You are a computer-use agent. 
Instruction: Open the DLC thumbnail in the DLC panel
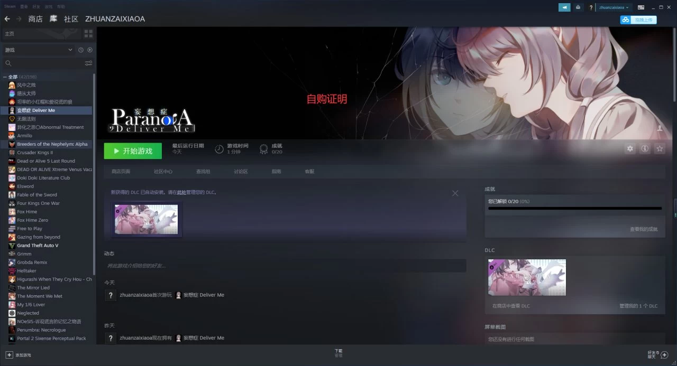tap(527, 277)
